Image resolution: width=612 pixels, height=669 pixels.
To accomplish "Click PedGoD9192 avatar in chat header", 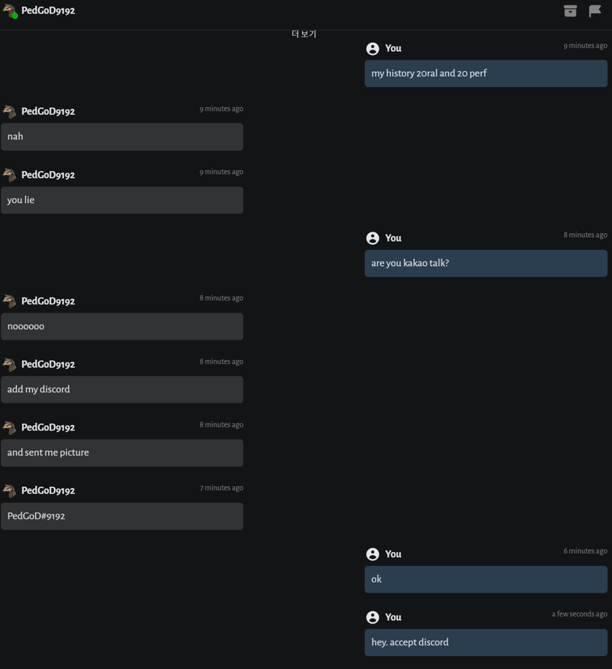I will 9,11.
